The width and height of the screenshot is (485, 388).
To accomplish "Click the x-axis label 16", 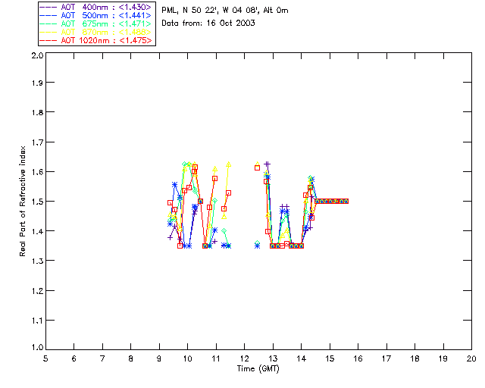I will click(x=358, y=358).
